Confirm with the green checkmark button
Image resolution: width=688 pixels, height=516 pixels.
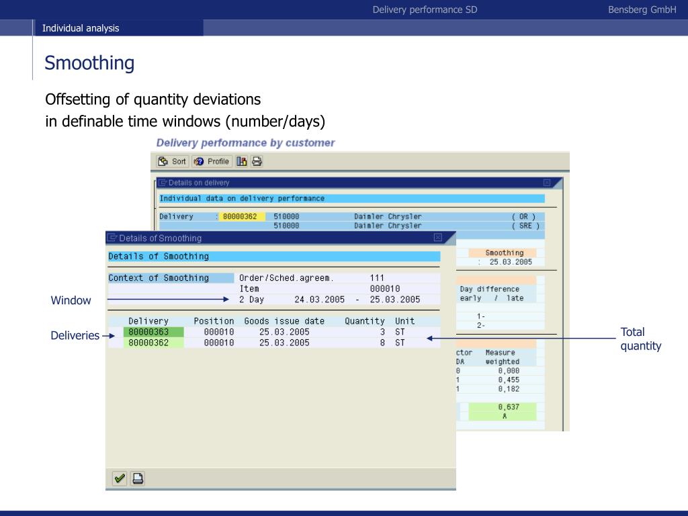tap(120, 478)
